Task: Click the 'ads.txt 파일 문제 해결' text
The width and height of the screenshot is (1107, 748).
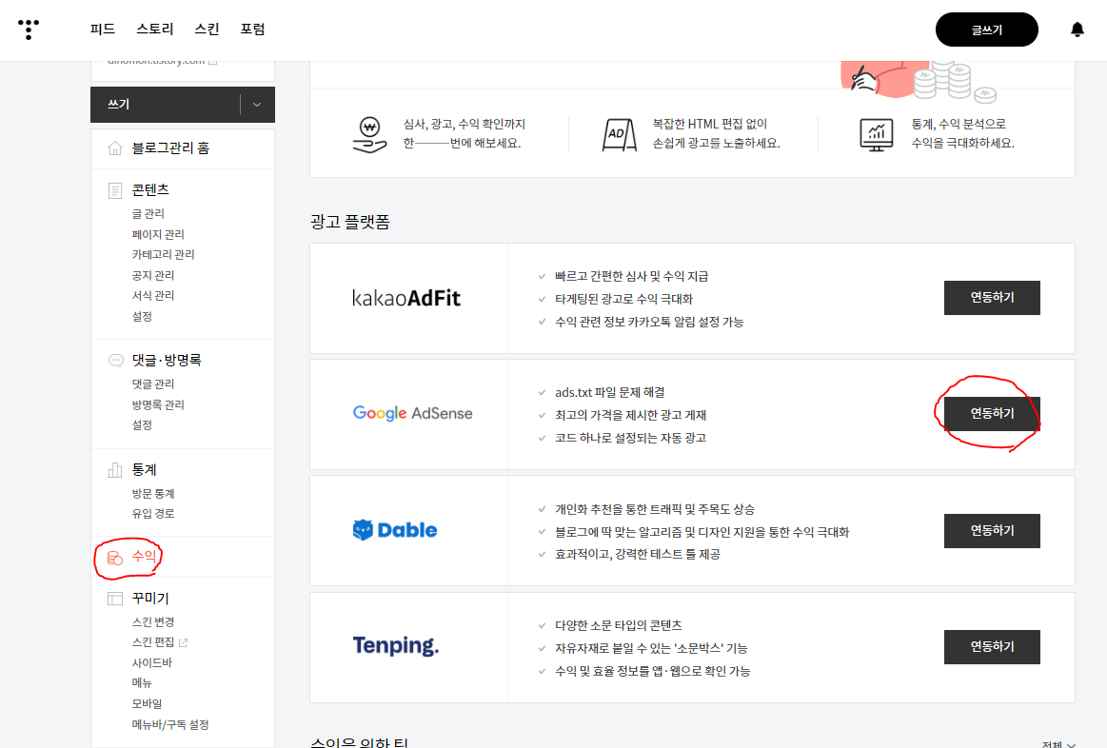Action: coord(610,392)
